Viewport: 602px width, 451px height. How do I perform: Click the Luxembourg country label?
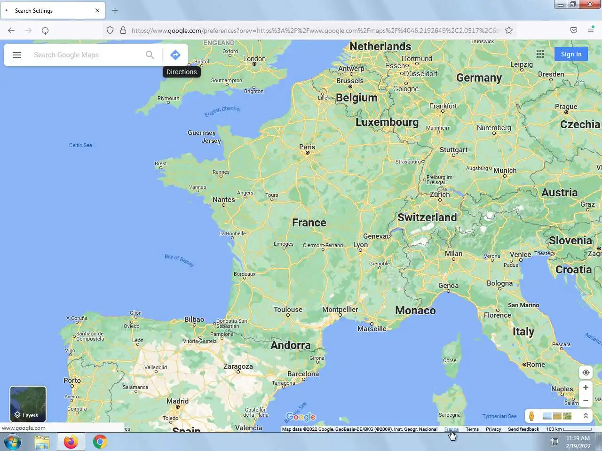[387, 122]
